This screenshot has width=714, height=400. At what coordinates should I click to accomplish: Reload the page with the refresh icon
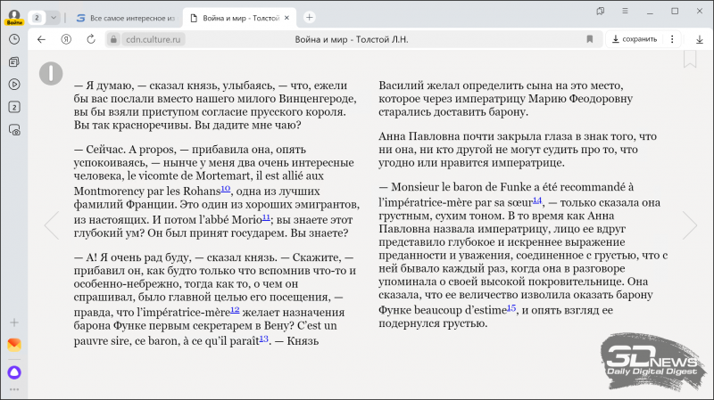(x=90, y=39)
